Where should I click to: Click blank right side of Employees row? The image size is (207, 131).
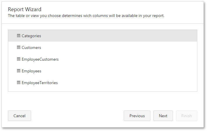pos(145,71)
